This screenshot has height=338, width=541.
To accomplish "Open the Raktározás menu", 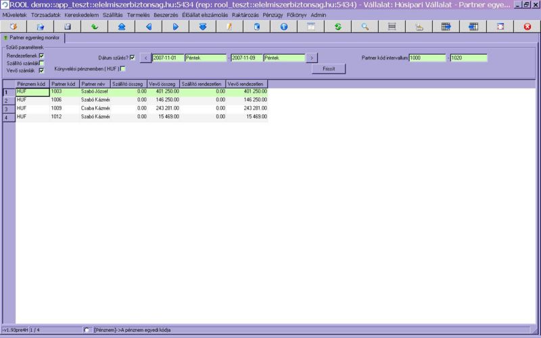I will pyautogui.click(x=245, y=14).
